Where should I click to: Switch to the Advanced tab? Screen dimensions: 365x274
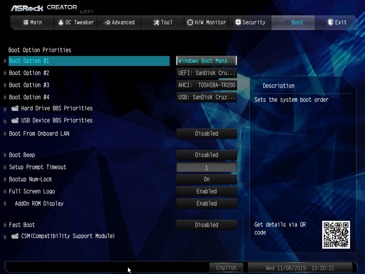[119, 22]
